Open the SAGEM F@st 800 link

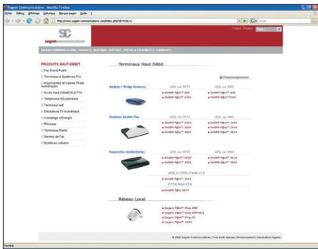click(x=177, y=93)
